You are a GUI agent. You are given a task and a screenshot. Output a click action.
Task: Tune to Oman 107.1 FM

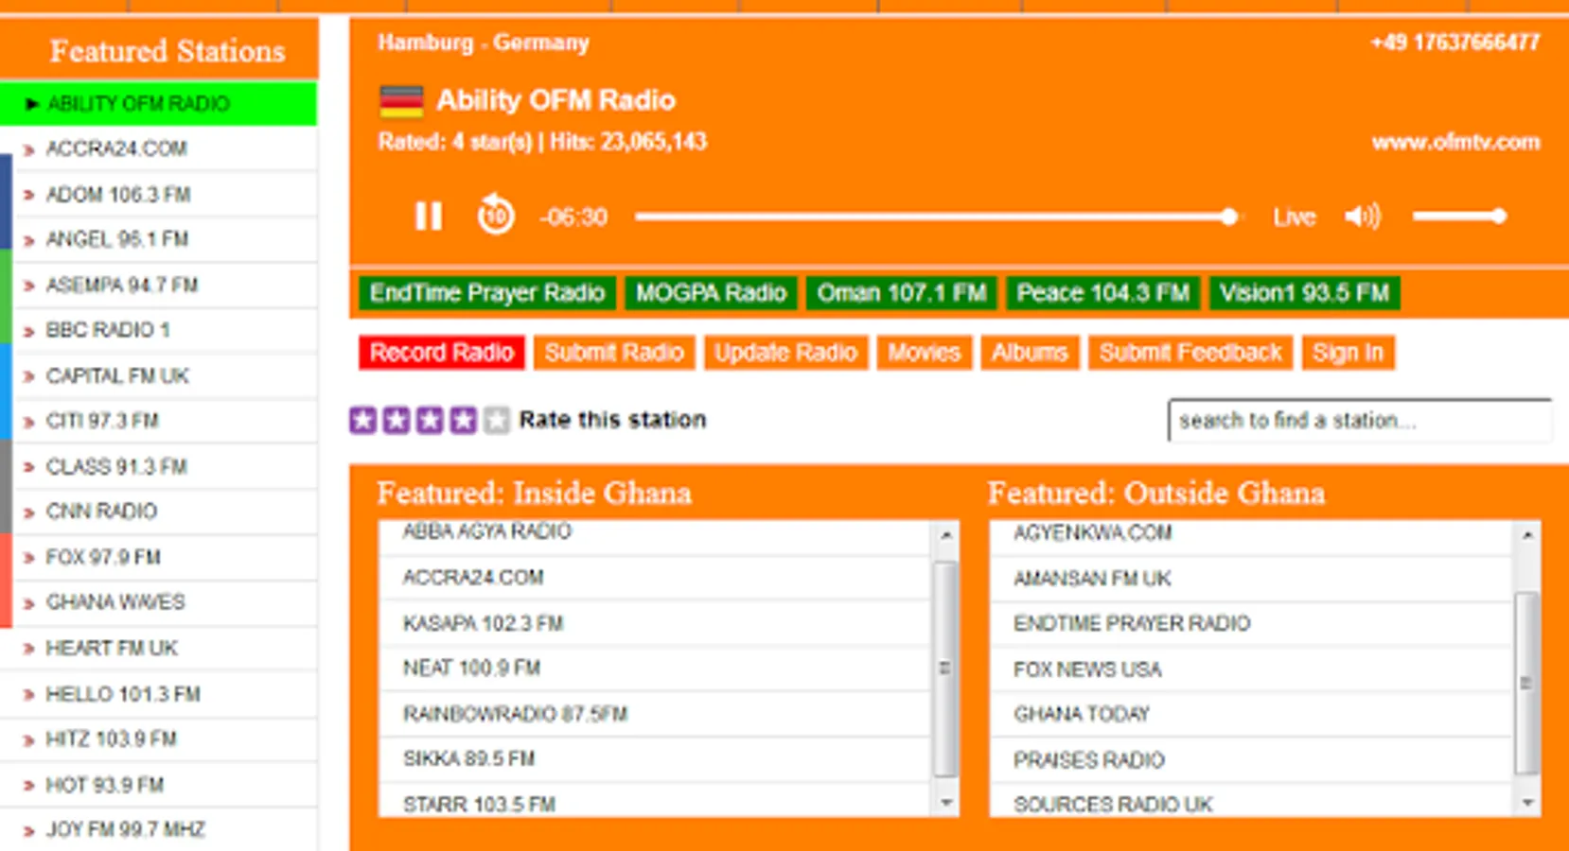(902, 293)
